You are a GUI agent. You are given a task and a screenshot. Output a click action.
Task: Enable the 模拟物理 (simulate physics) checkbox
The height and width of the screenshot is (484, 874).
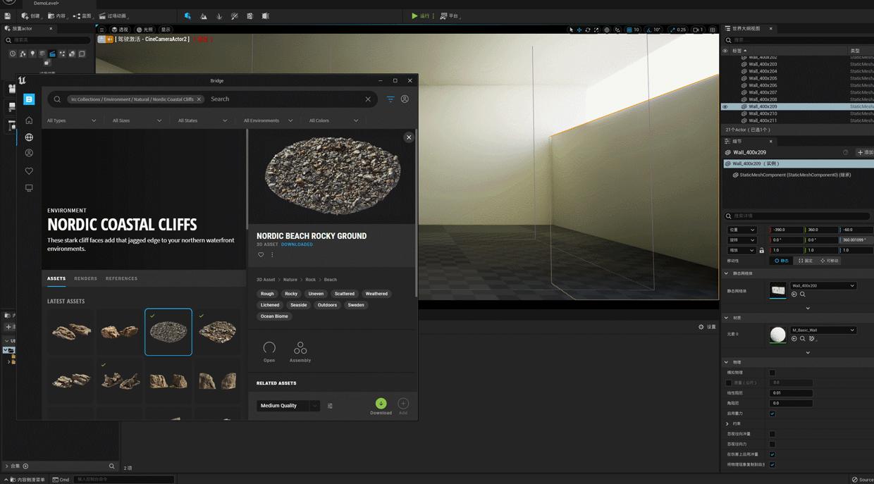(x=772, y=373)
